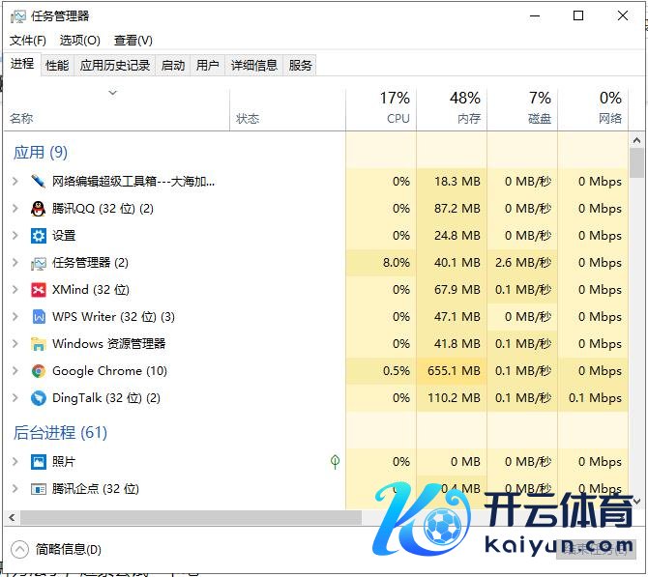Expand the WPS Writer process group

[x=15, y=317]
